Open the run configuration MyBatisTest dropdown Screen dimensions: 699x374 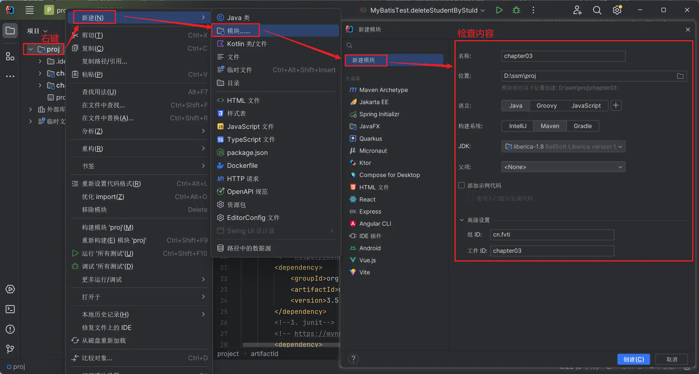[425, 10]
